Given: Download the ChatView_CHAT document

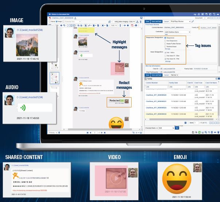Looking at the screenshot, I should (x=75, y=17).
